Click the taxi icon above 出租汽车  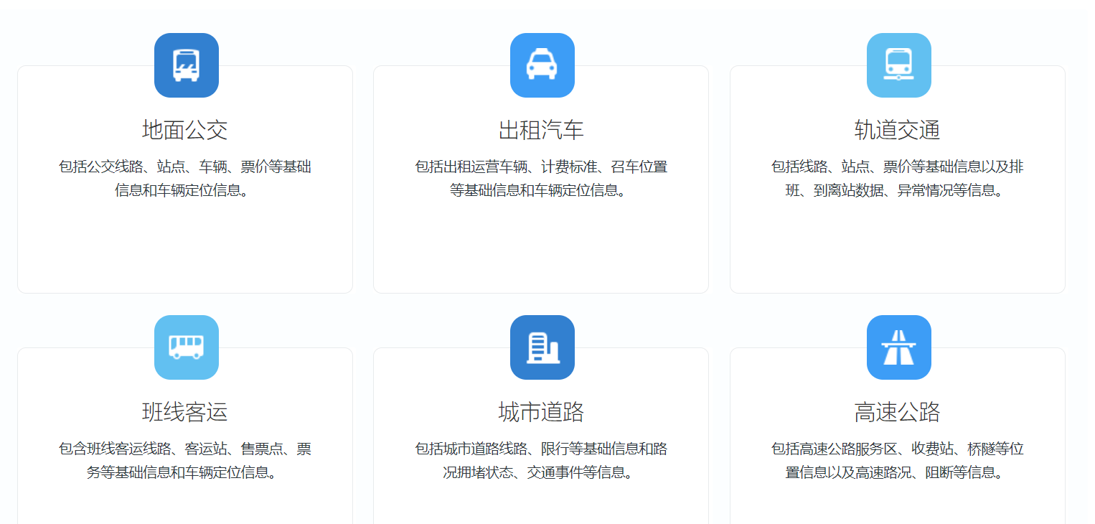[x=542, y=65]
